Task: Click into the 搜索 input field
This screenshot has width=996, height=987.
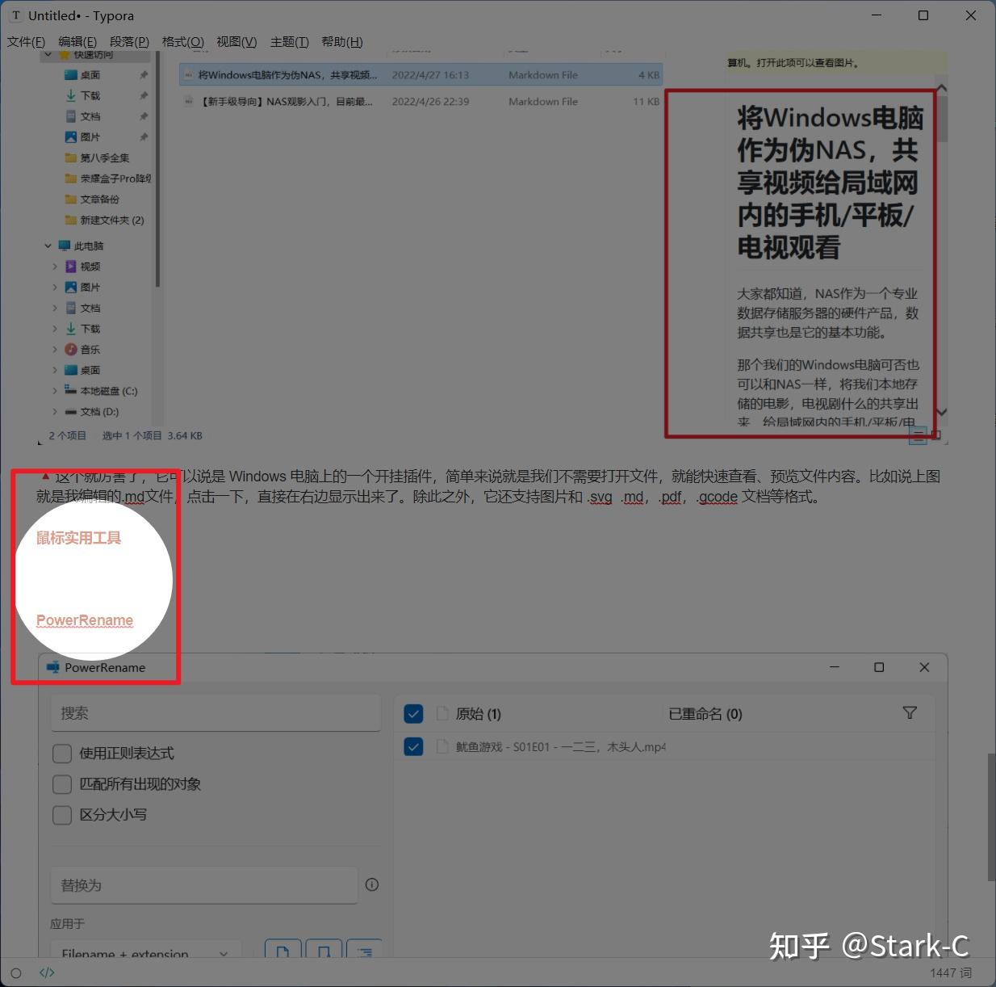Action: tap(216, 713)
